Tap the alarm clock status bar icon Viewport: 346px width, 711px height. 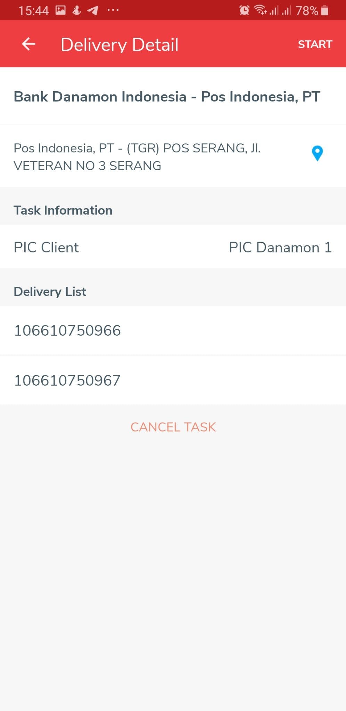[244, 10]
